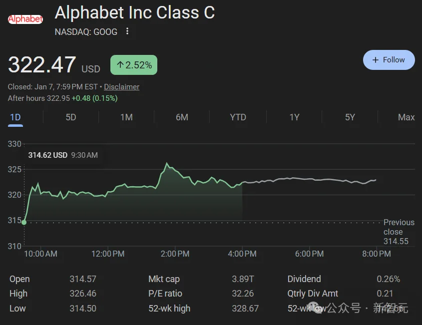Show the Max chart range

406,117
